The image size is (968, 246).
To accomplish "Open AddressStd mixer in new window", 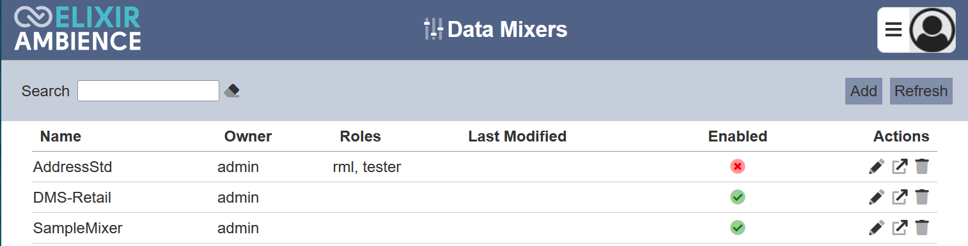I will [900, 167].
